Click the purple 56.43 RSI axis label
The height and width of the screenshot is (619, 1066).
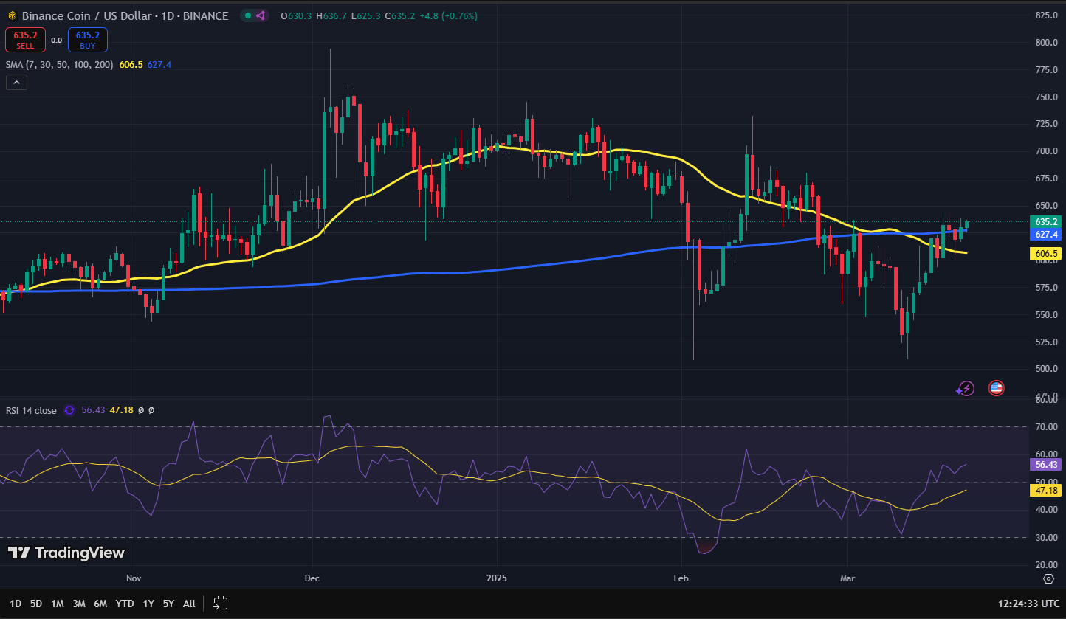[1045, 464]
